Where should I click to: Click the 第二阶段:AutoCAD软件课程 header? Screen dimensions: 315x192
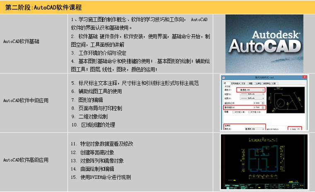43,7
